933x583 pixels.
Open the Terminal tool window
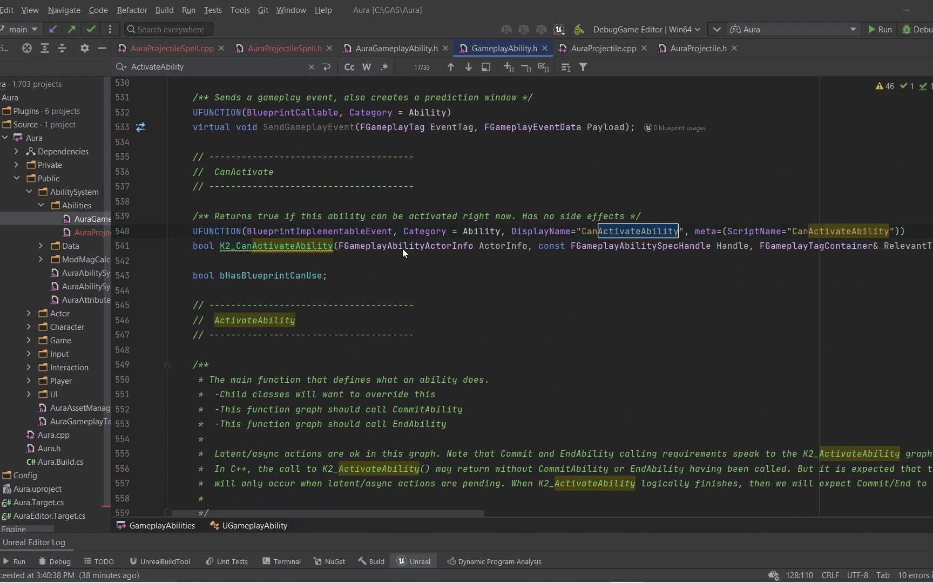point(281,561)
